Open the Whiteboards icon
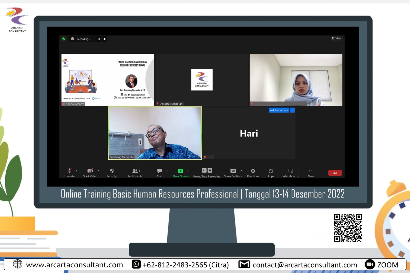Screen dimensions: 410x273 tap(291, 171)
